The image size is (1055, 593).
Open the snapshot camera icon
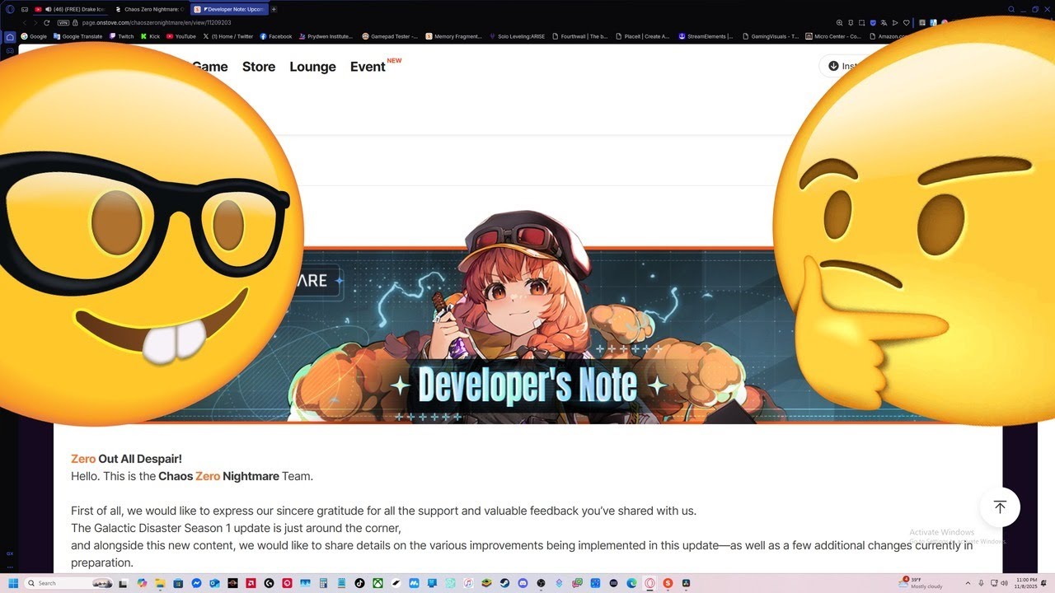click(861, 22)
